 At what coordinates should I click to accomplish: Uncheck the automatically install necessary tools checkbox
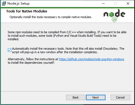(x=9, y=50)
